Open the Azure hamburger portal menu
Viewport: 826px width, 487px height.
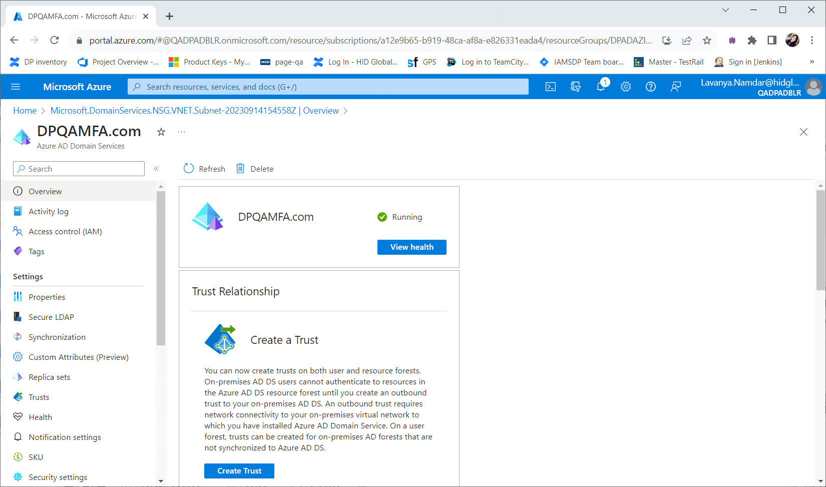coord(16,87)
